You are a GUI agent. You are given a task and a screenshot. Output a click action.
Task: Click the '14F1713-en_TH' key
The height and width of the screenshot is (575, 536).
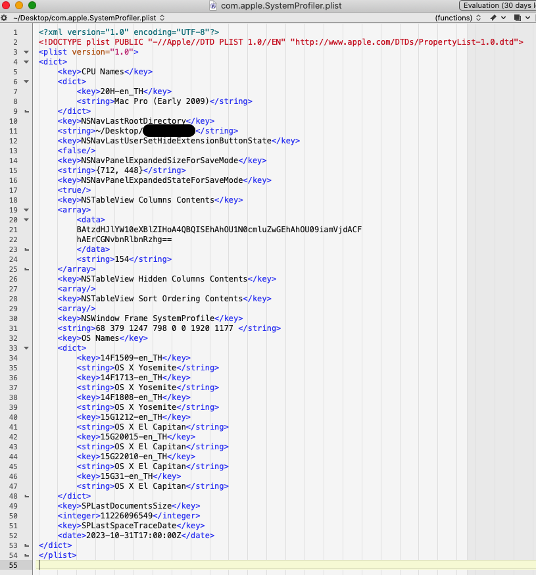(x=132, y=378)
